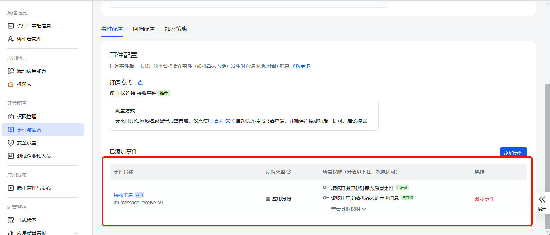Click the 测试企业和人员 code icon
550x235 pixels.
pyautogui.click(x=11, y=156)
